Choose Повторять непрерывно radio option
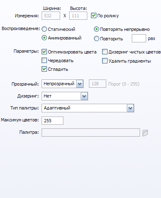This screenshot has width=161, height=198. pos(96,29)
